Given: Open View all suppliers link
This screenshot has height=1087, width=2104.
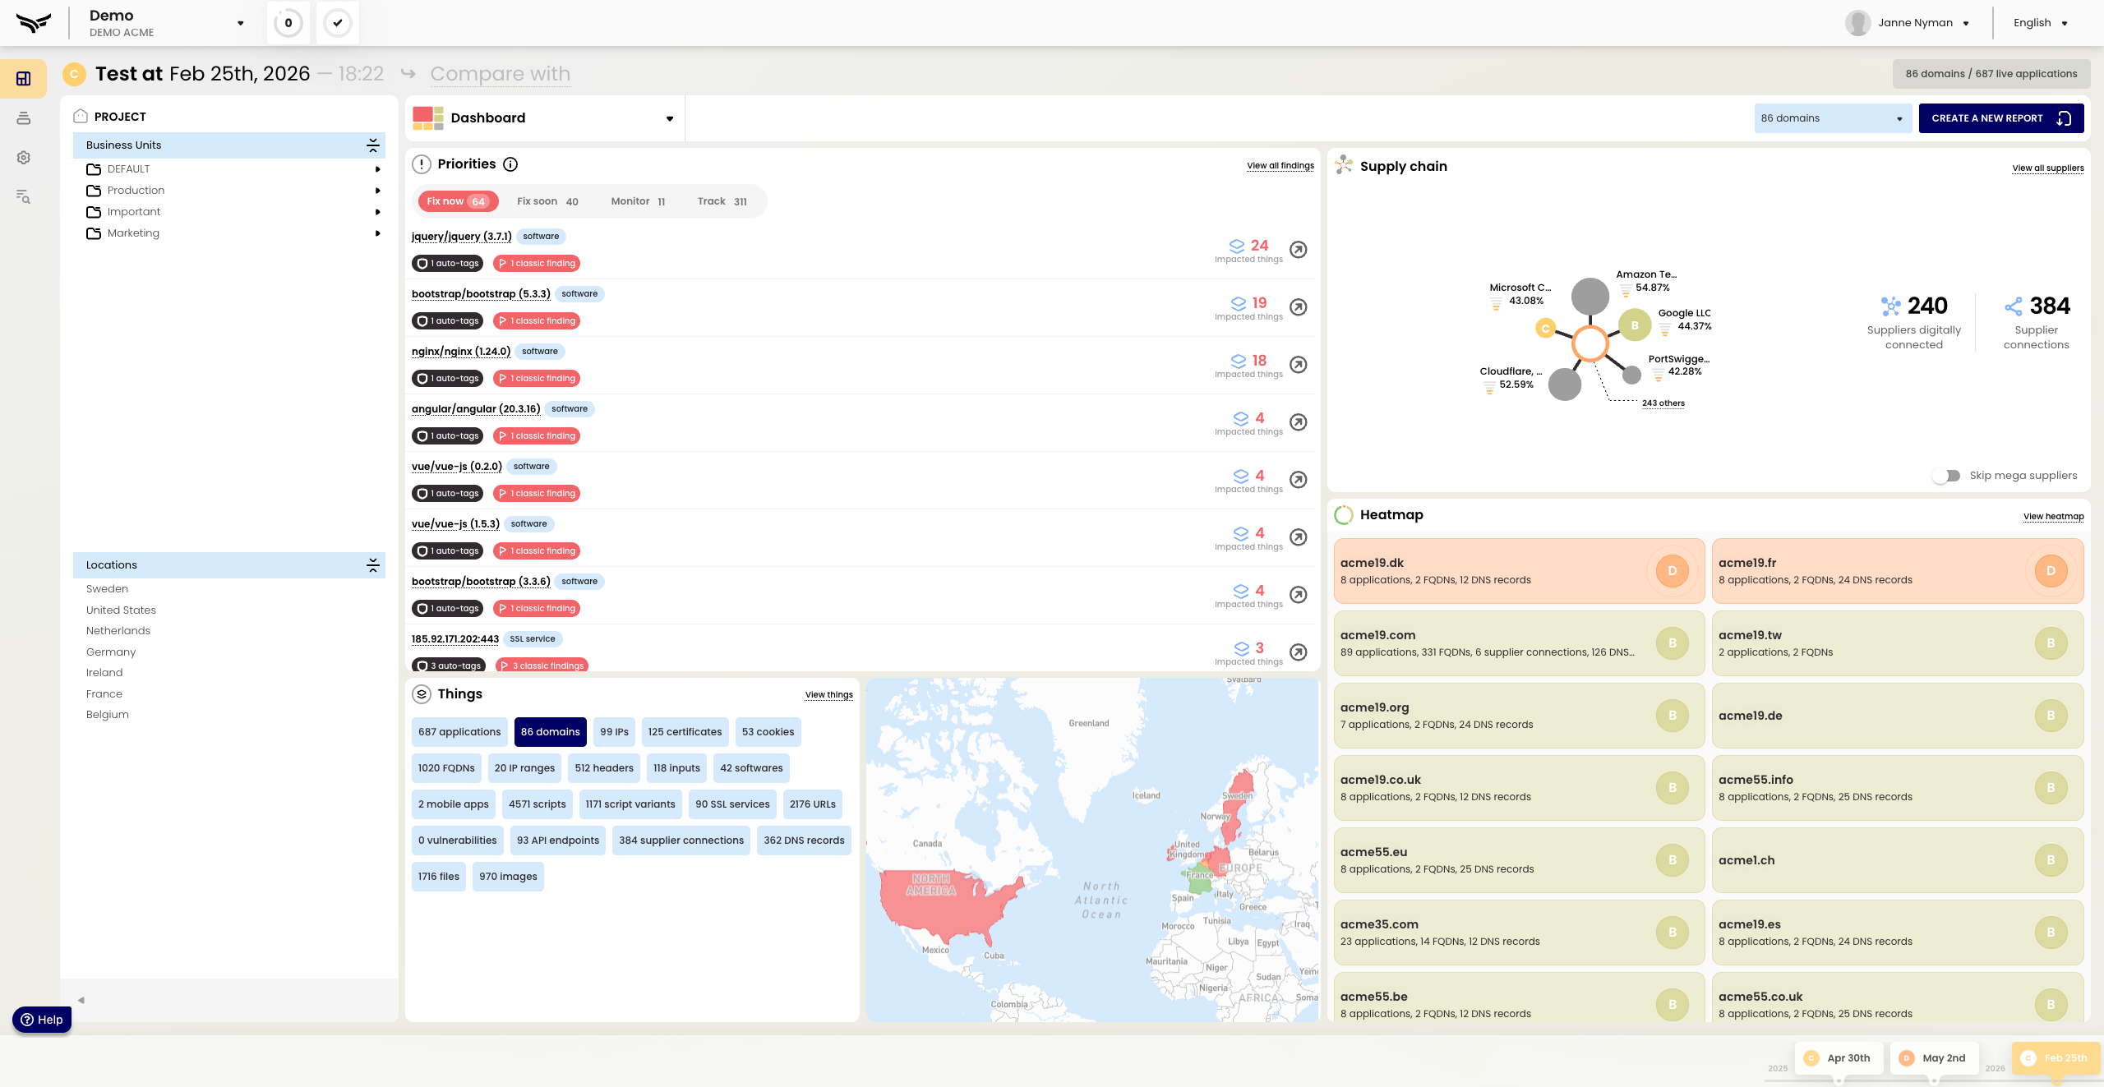Looking at the screenshot, I should point(2047,168).
